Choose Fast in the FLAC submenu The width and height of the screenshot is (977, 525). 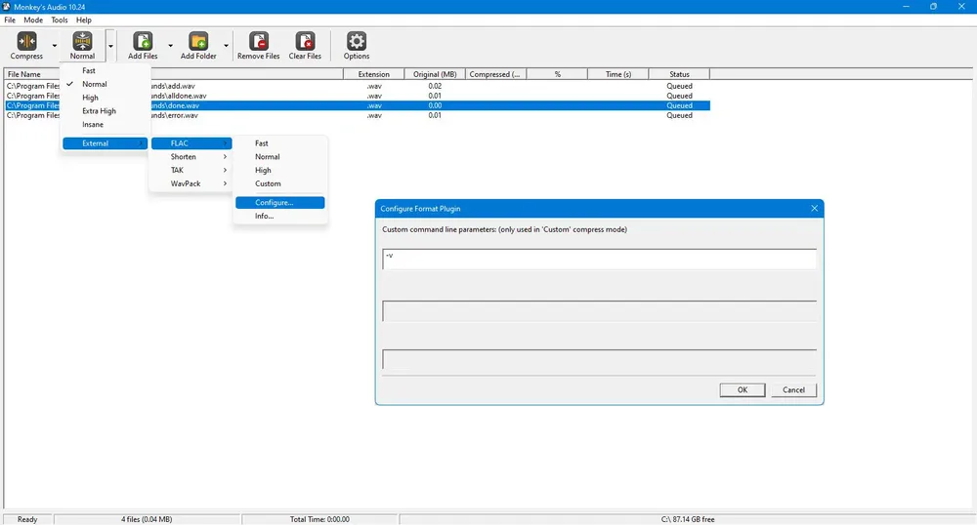[279, 143]
